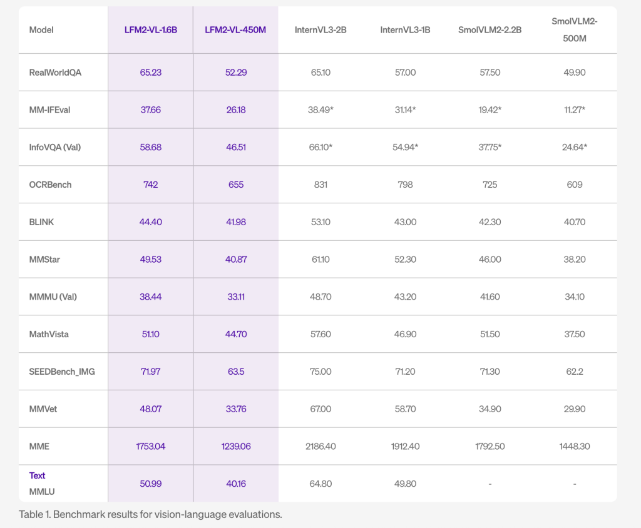The width and height of the screenshot is (641, 528).
Task: Select the 742 OCRBench value
Action: point(150,185)
